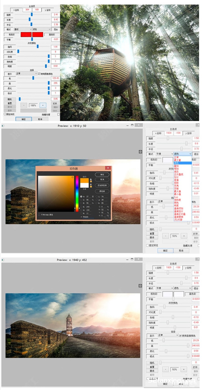
Task: Open 平滑 dropdown beside Preview x: 1940 window
Action: [x=165, y=288]
